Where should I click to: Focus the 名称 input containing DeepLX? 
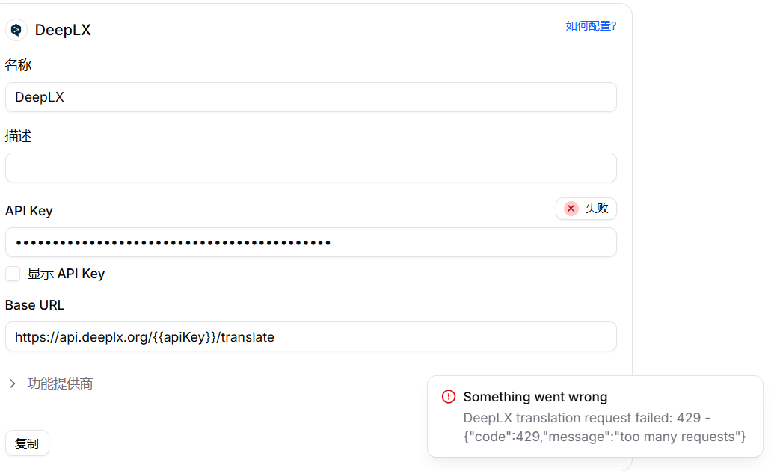310,97
